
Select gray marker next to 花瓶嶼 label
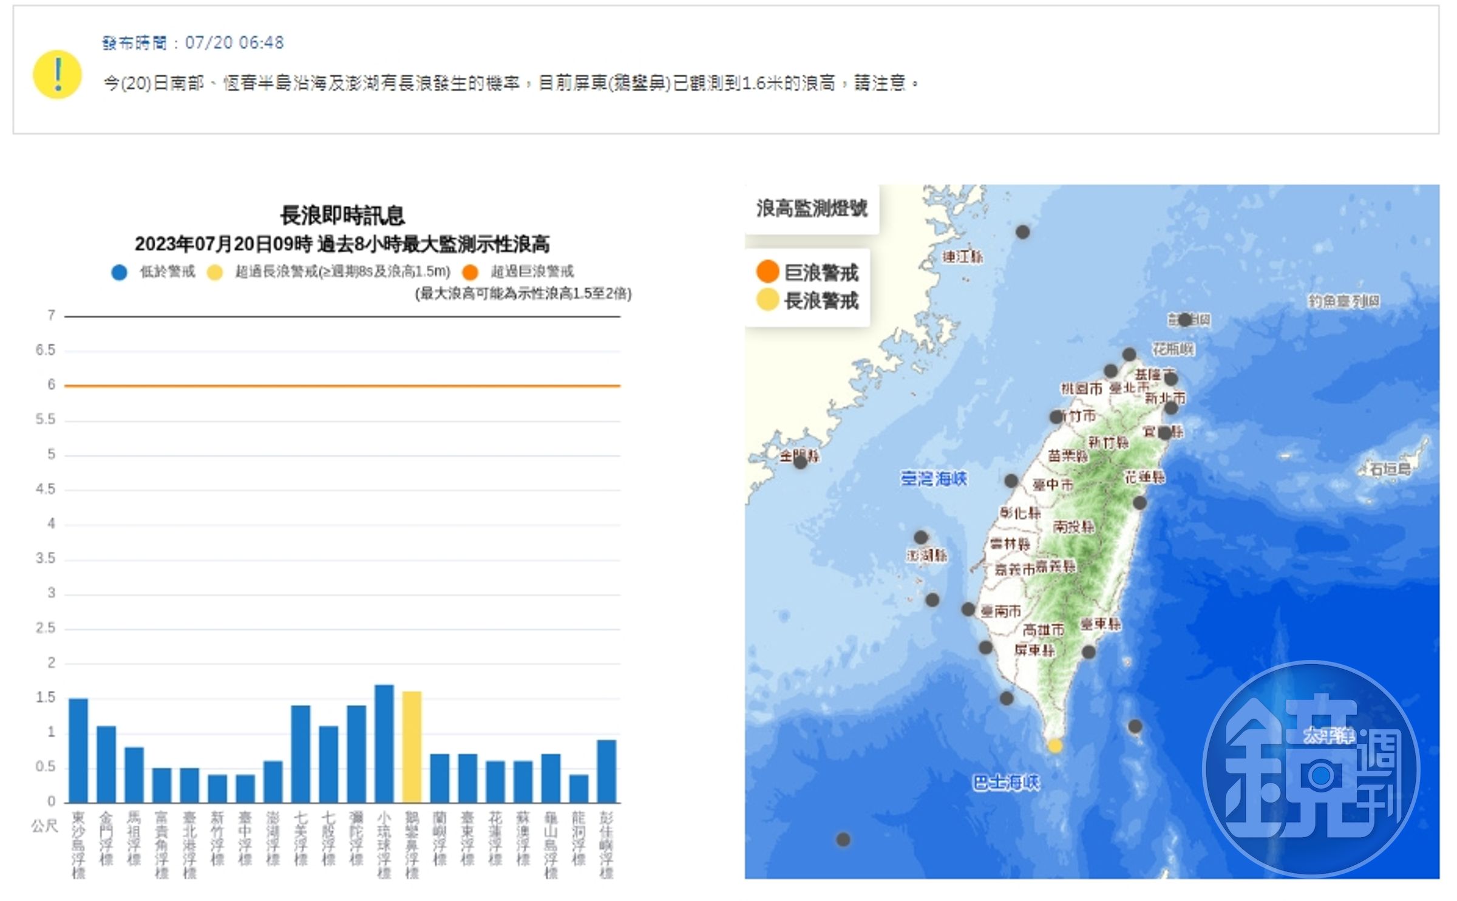point(1129,355)
